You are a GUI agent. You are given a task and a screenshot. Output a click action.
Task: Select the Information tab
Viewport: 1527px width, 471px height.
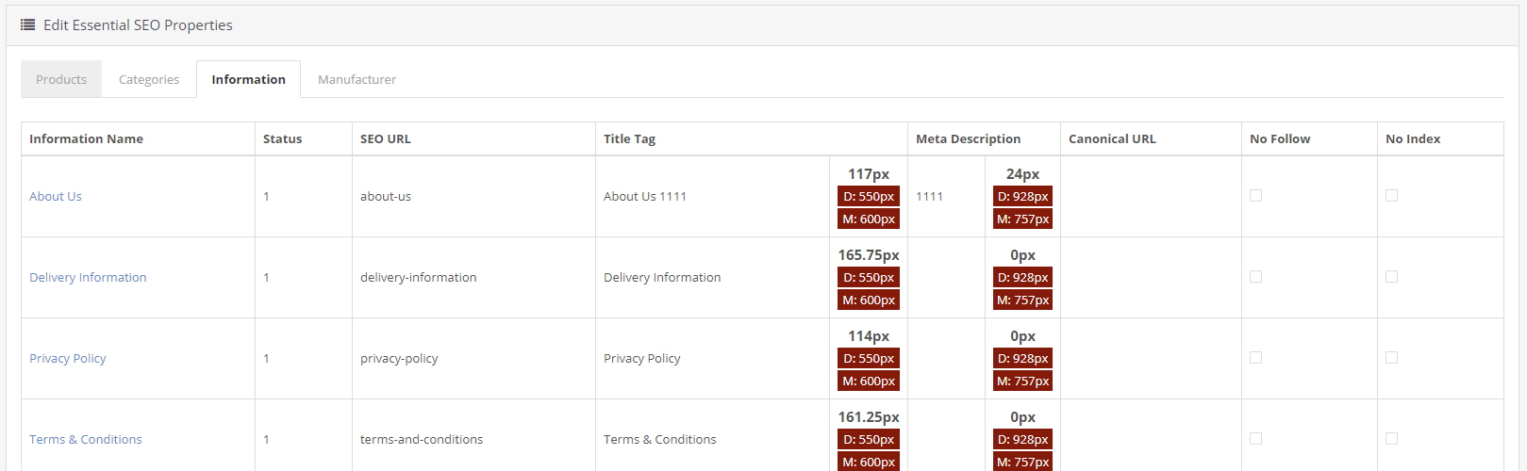point(248,79)
